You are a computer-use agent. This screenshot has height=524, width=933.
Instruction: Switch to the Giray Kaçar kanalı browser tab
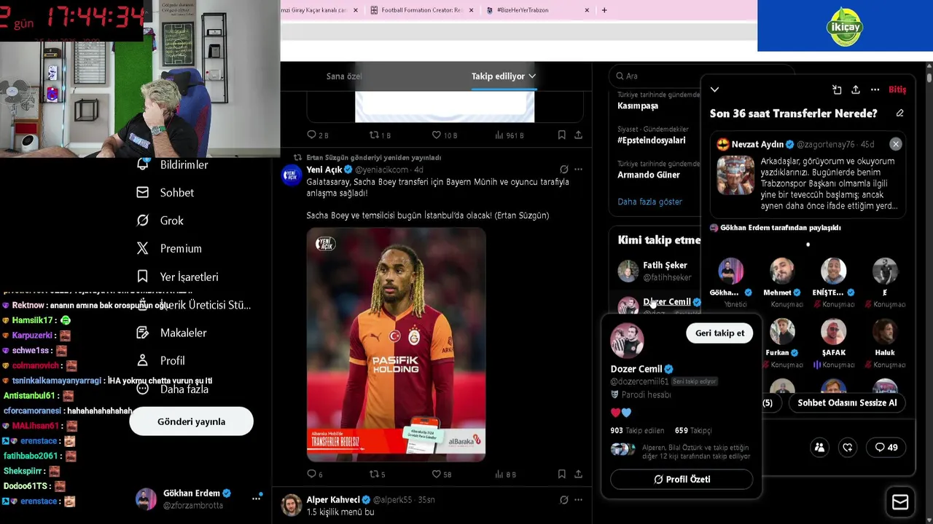313,10
